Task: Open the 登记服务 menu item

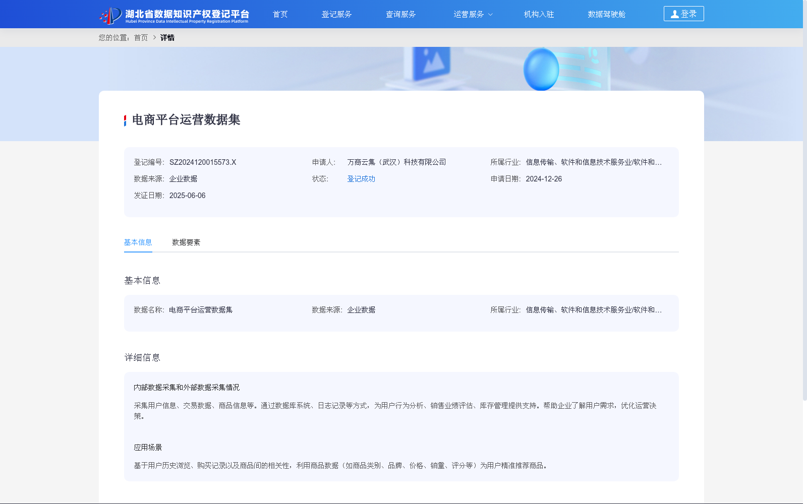Action: point(336,14)
